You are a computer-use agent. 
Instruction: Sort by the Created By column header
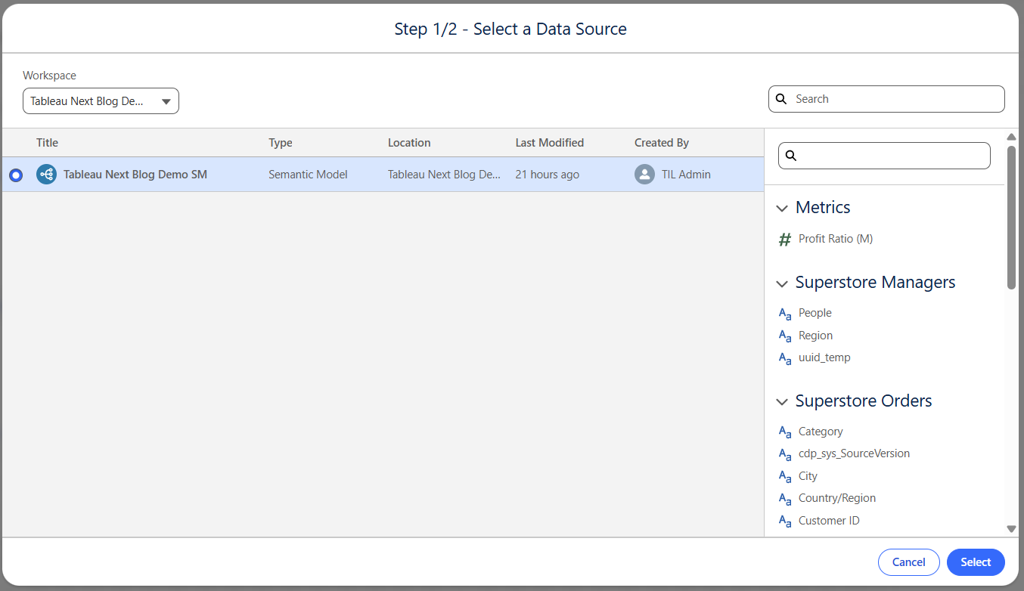(x=662, y=143)
